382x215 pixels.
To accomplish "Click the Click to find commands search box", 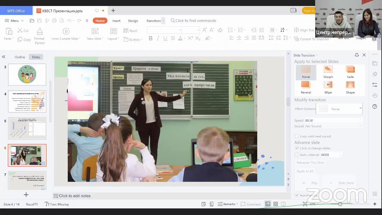I will [x=193, y=21].
